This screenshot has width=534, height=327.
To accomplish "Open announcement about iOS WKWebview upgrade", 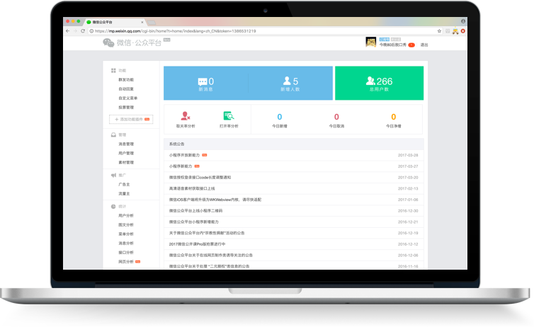I will point(215,200).
